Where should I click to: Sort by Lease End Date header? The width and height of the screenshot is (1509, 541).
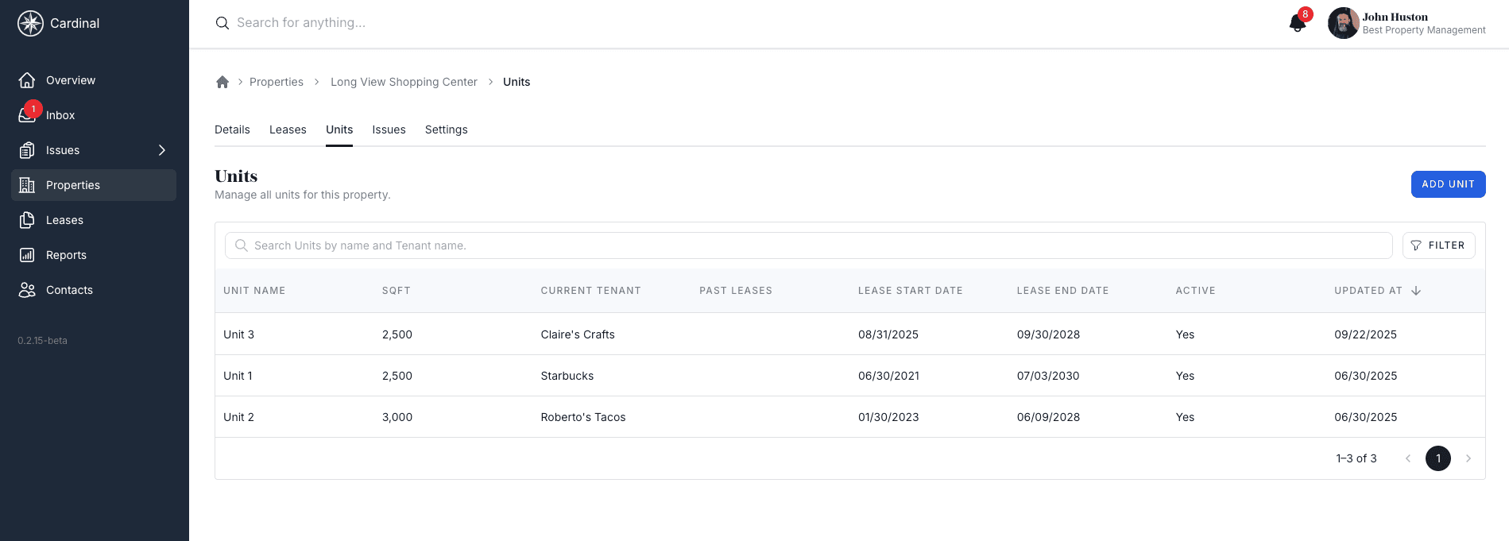1062,291
